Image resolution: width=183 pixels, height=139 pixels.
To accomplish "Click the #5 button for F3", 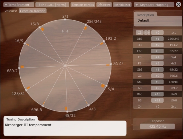I will click(157, 63).
